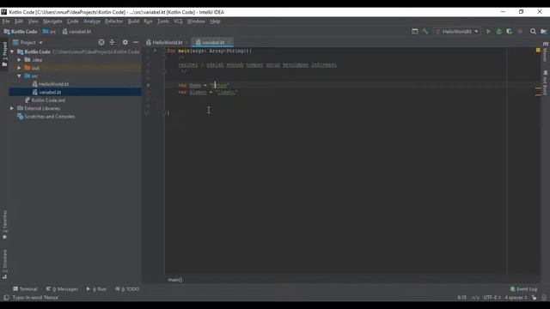The height and width of the screenshot is (309, 550).
Task: Open the Tools menu
Action: 162,21
